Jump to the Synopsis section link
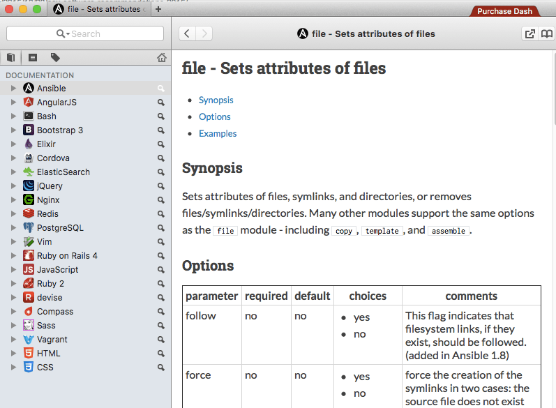Screen dimensions: 556x408 pyautogui.click(x=216, y=100)
